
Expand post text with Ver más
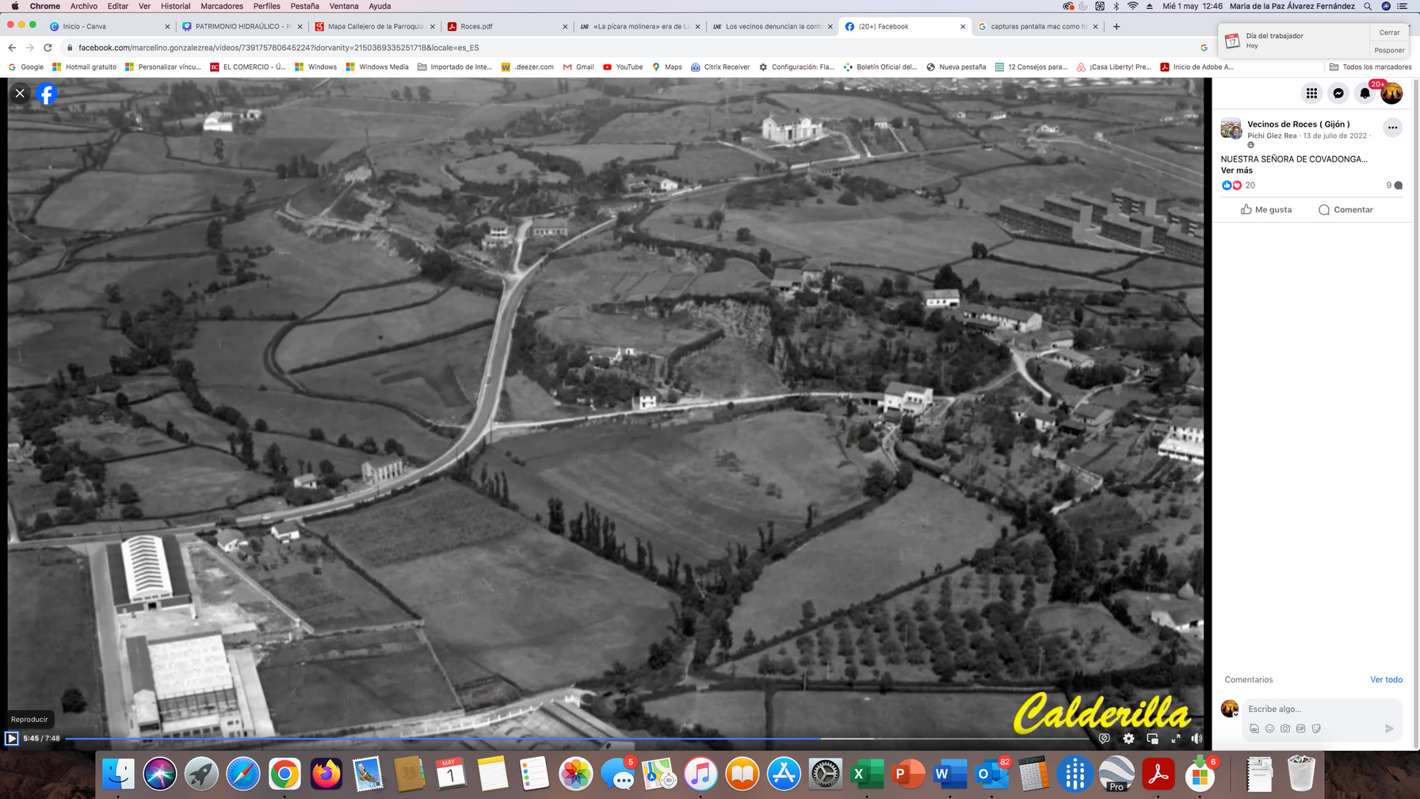pos(1236,170)
